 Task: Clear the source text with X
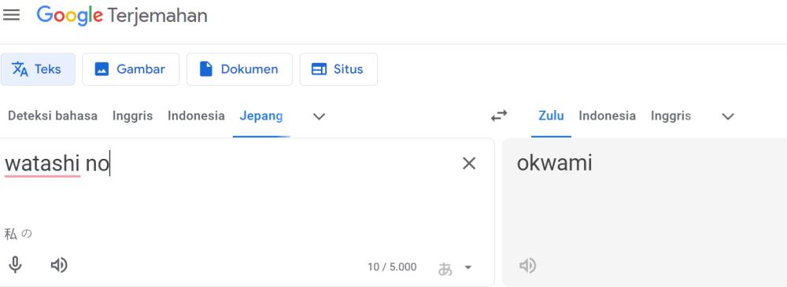(x=469, y=163)
